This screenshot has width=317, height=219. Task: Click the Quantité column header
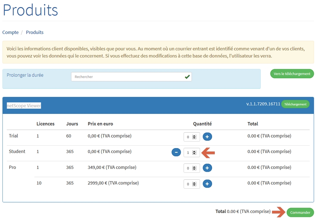click(203, 124)
